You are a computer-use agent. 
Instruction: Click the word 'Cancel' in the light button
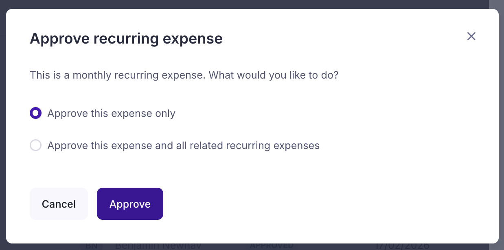click(59, 204)
